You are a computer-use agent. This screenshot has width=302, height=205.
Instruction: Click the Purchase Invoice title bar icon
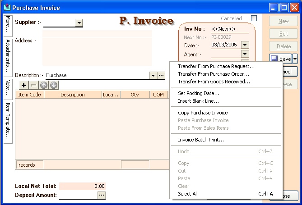point(6,7)
